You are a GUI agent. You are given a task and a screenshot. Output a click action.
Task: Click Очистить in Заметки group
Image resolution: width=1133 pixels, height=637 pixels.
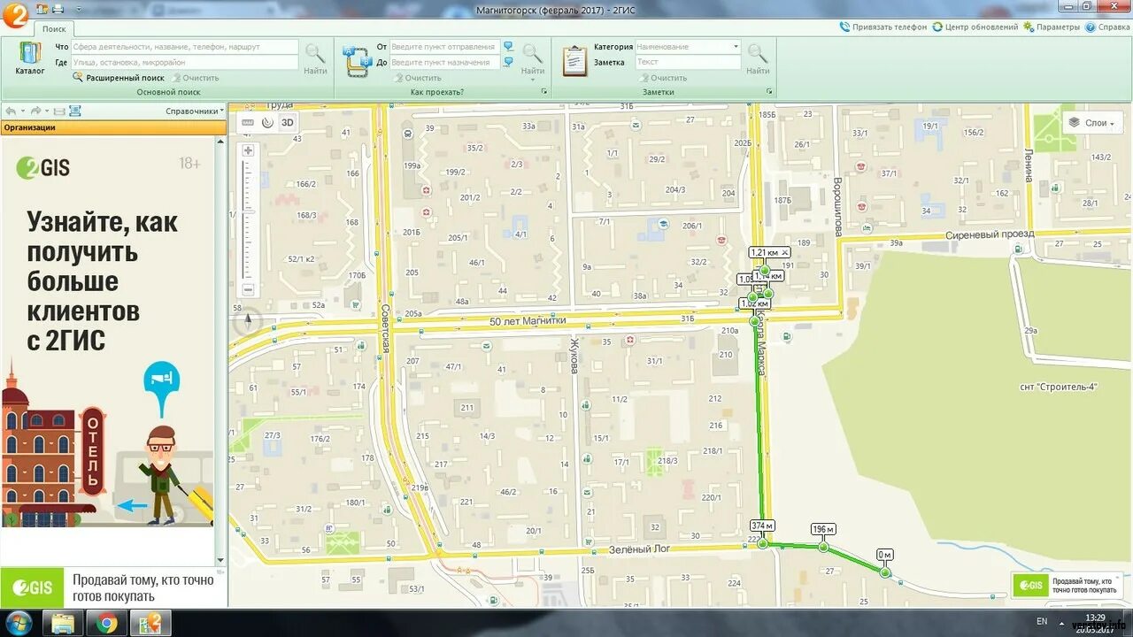[x=662, y=78]
